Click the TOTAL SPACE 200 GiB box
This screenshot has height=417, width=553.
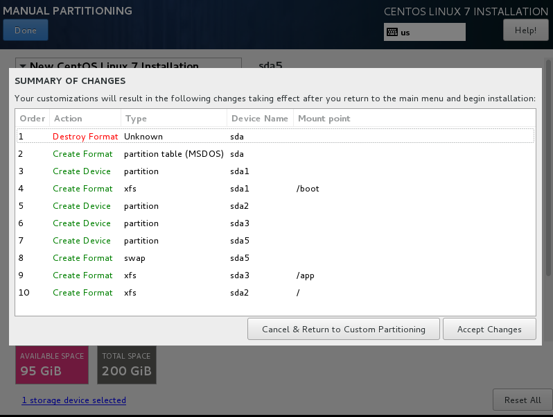[x=127, y=365]
